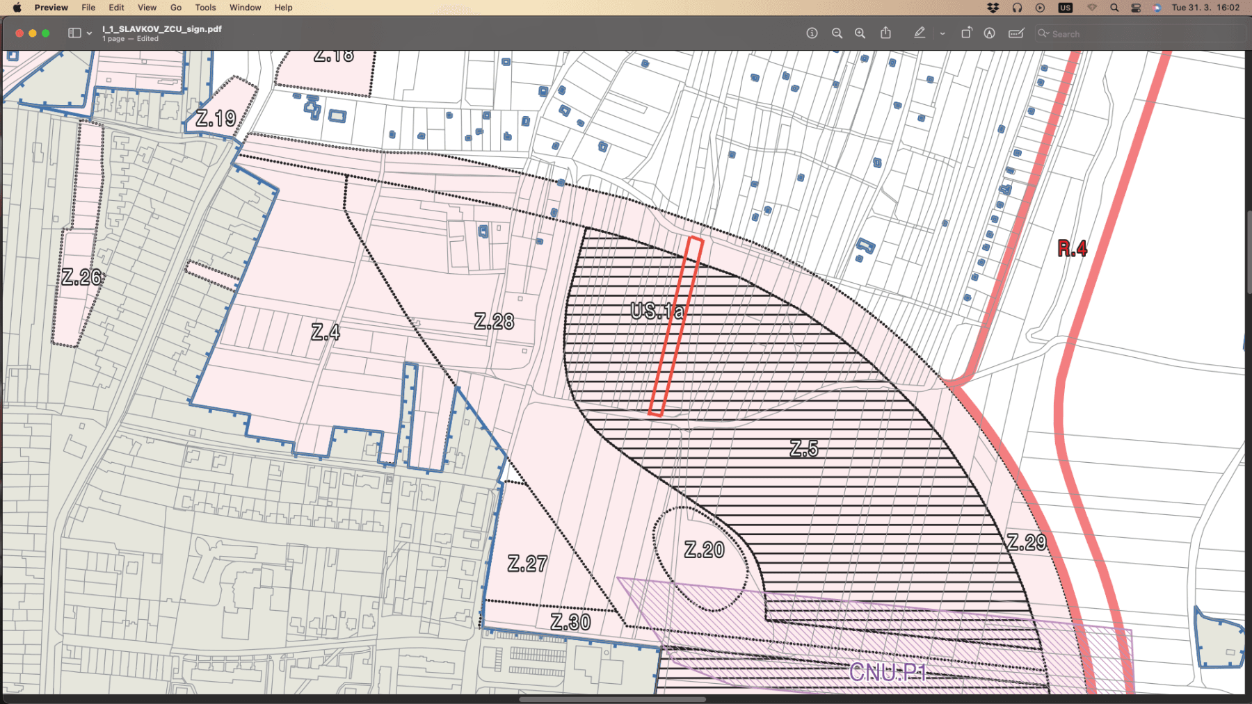1252x704 pixels.
Task: Open the View menu
Action: click(147, 8)
